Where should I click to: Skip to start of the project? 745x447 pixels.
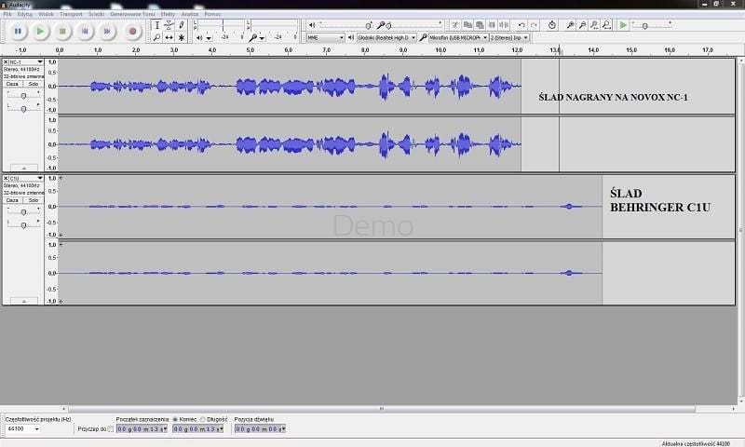point(86,32)
